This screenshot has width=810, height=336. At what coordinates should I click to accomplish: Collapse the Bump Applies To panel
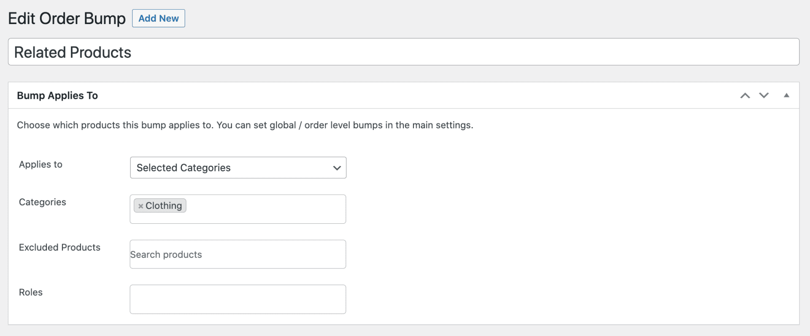click(x=786, y=95)
